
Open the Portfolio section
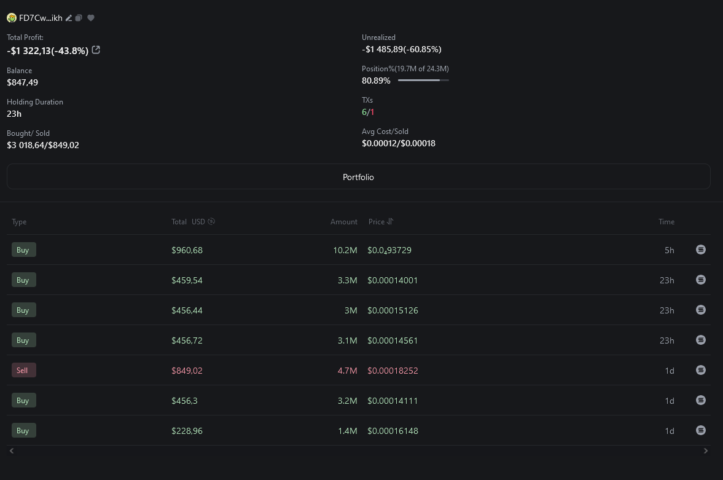pyautogui.click(x=358, y=177)
